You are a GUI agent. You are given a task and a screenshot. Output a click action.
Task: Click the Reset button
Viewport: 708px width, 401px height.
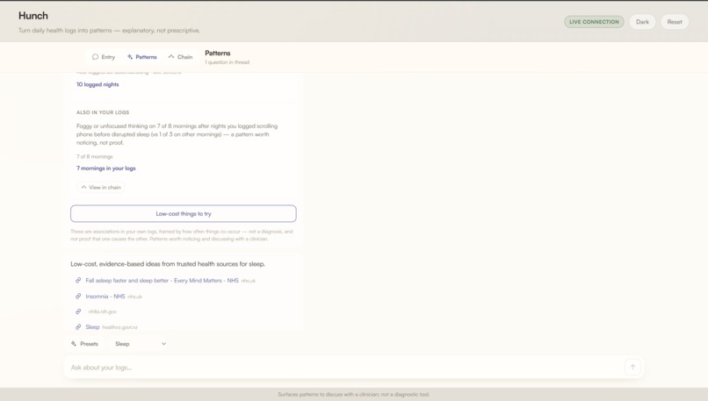(x=675, y=22)
